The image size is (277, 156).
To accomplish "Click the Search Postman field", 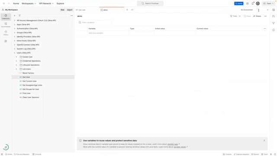I will coord(150,3).
